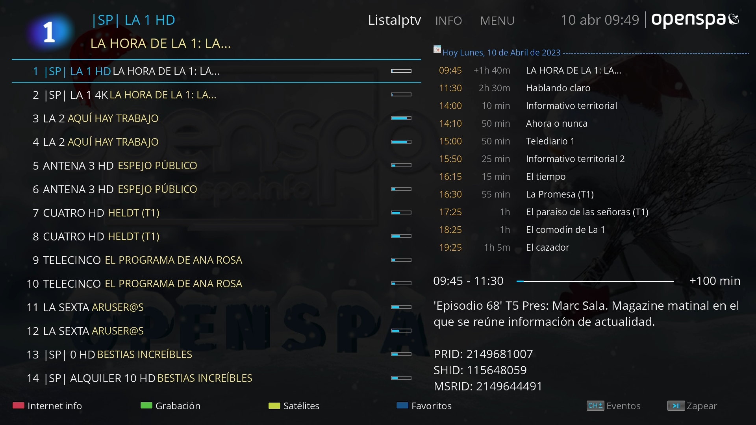Viewport: 756px width, 425px height.
Task: Select the ListaIptv bouquet title
Action: point(394,20)
